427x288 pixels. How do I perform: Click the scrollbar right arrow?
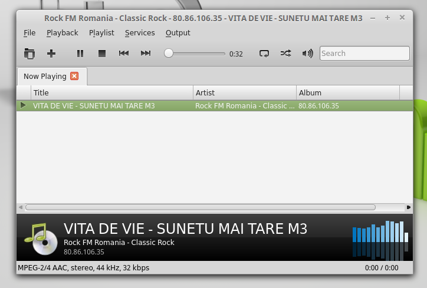click(409, 207)
